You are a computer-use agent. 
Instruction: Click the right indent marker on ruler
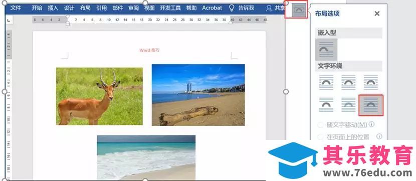[x=231, y=22]
